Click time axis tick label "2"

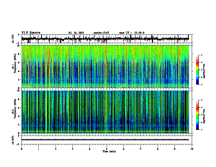coord(56,149)
